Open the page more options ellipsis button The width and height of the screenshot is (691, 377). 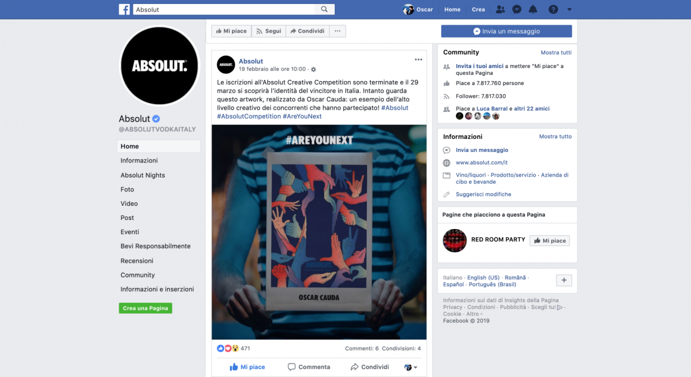338,31
